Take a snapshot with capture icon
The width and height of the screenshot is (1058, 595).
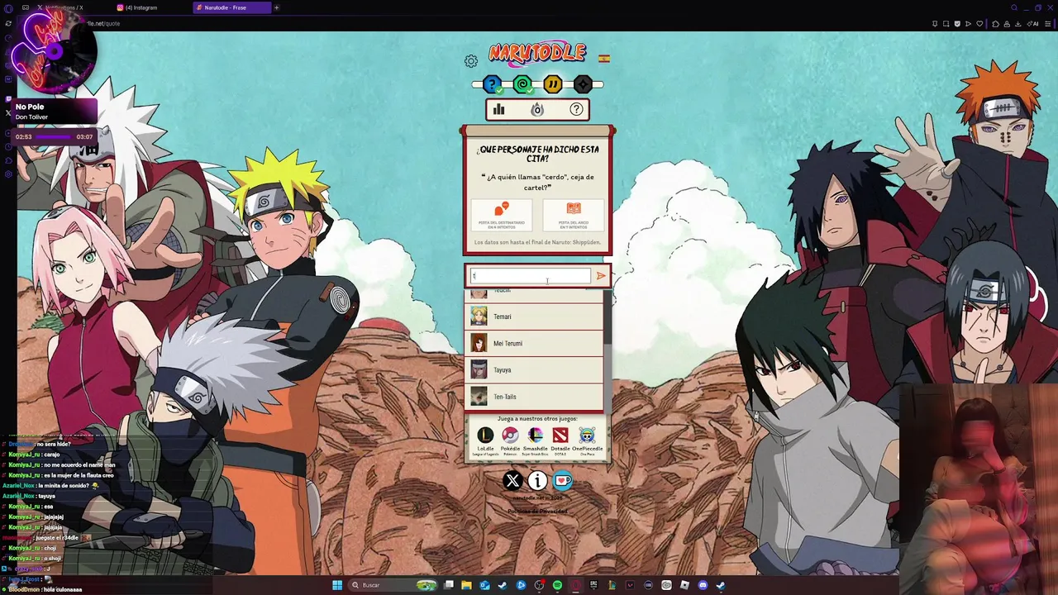pos(946,24)
